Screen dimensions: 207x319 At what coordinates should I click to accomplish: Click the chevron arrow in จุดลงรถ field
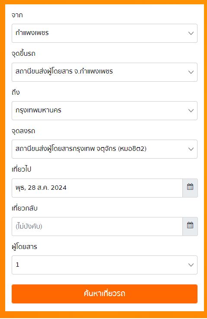(x=191, y=149)
